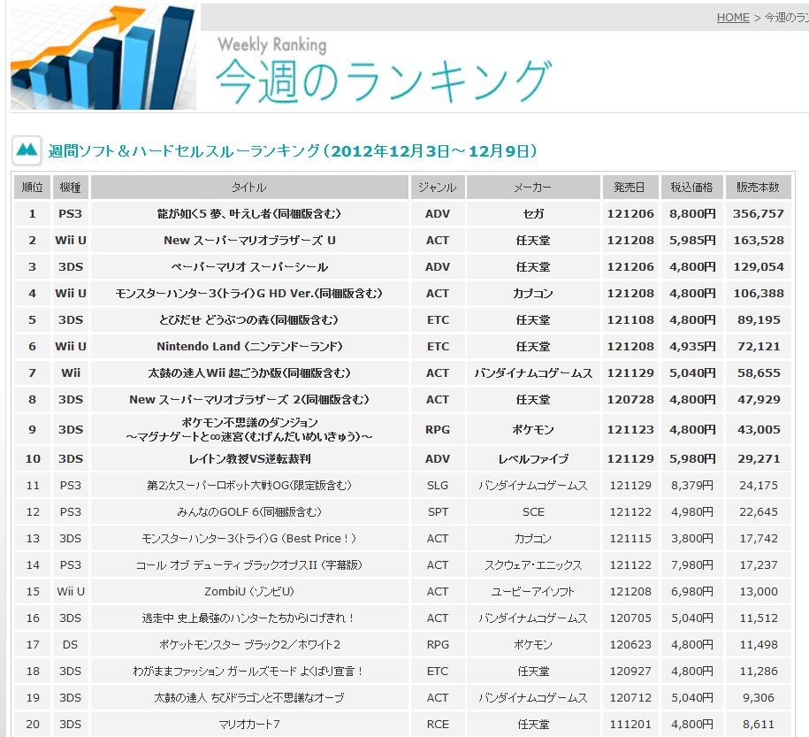The width and height of the screenshot is (809, 737).
Task: Click sales figure 72,121
Action: point(759,347)
